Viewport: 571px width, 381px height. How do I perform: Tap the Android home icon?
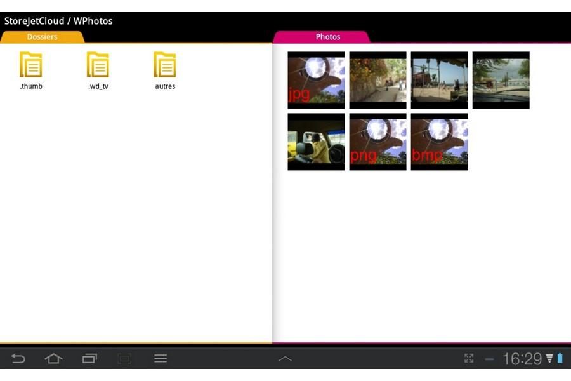point(53,359)
